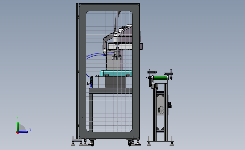Select the control box on enclosure right side
This screenshot has height=150, width=245.
pos(141,46)
